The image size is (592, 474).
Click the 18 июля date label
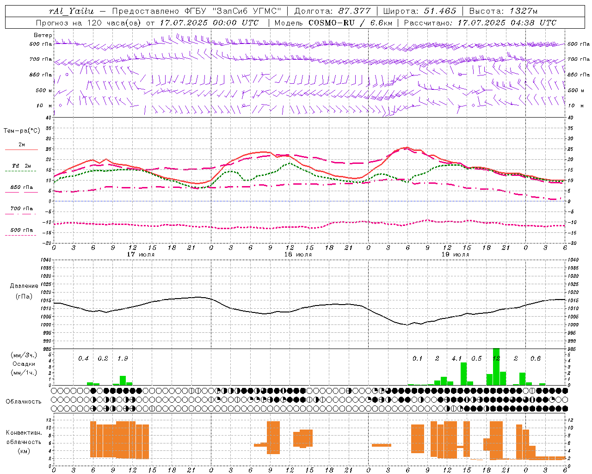coord(298,254)
